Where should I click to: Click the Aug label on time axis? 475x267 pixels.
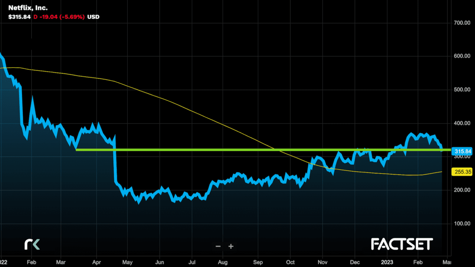223,262
